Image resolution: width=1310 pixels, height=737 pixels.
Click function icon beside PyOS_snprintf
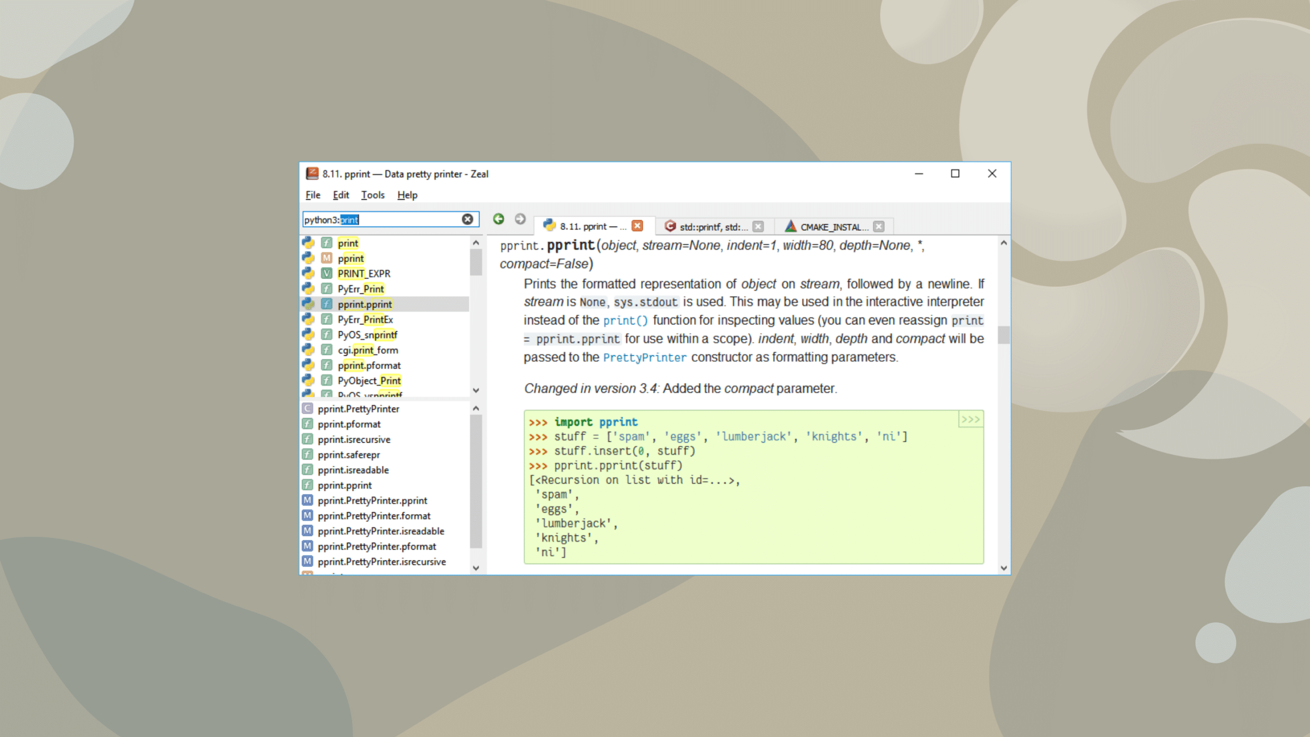pos(326,335)
